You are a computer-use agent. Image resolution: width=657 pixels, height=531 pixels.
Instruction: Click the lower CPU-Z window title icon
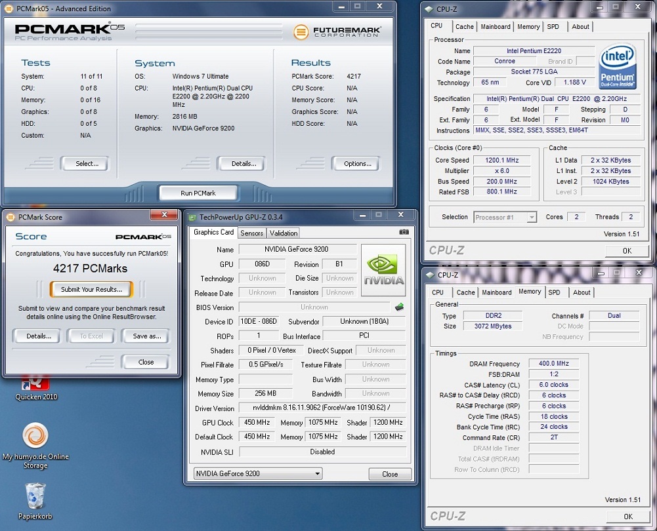coord(431,275)
